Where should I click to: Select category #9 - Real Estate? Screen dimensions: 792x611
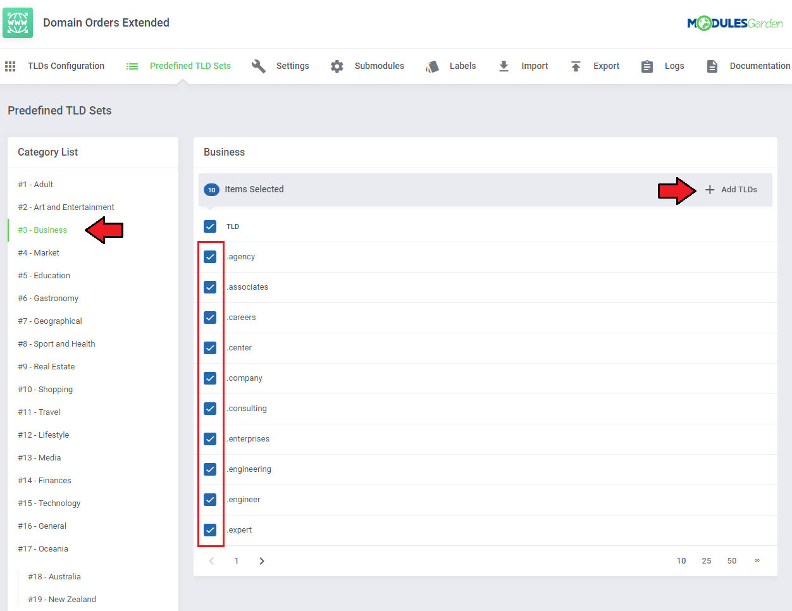tap(46, 367)
